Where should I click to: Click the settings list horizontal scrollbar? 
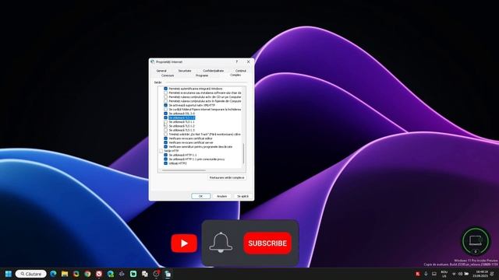coord(183,170)
